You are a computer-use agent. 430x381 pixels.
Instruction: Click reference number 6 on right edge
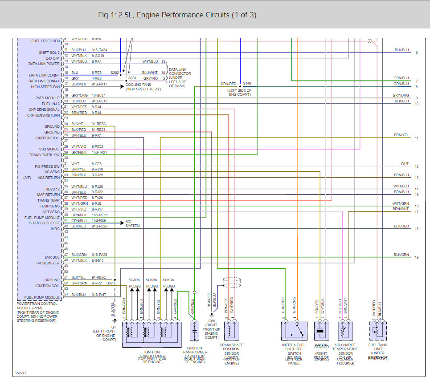[x=417, y=53]
